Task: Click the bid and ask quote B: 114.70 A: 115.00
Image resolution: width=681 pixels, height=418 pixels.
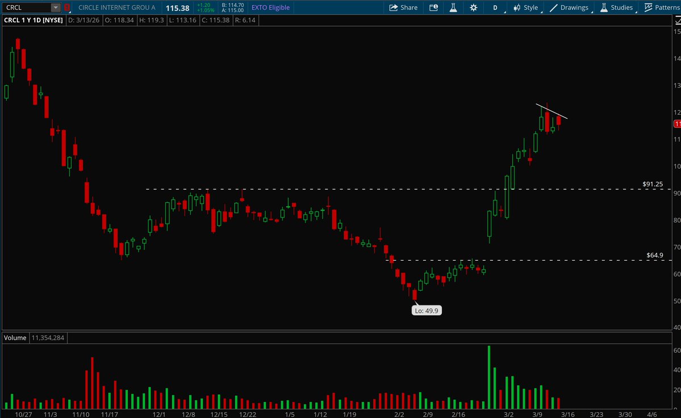Action: point(233,7)
